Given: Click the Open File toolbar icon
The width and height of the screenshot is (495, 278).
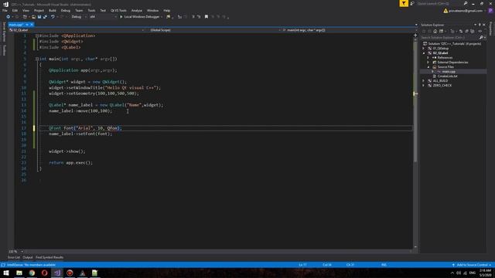Looking at the screenshot, I should (x=33, y=17).
